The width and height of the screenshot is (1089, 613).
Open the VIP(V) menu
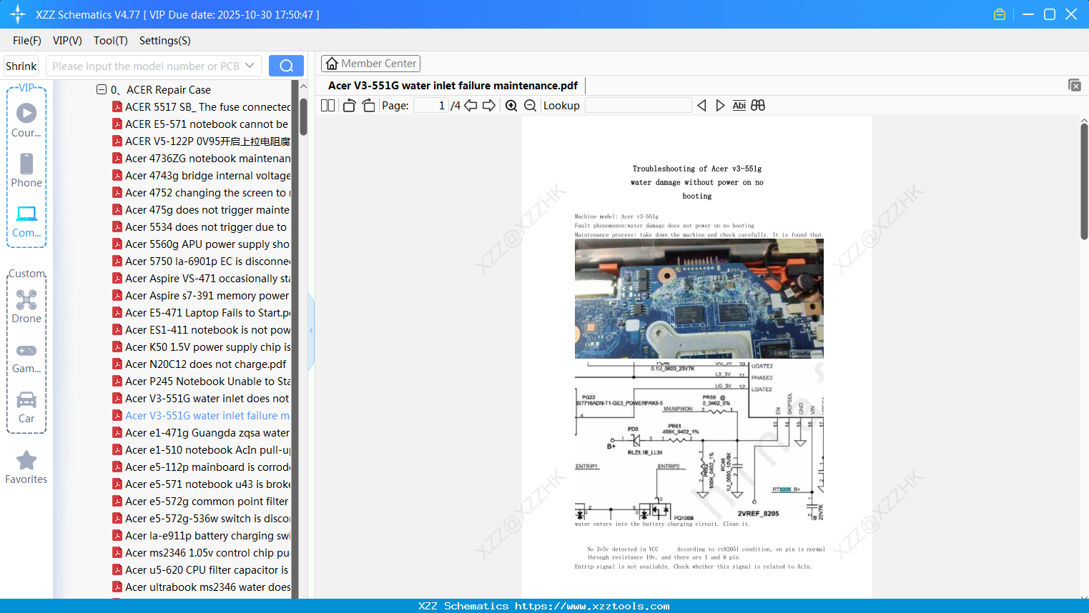click(x=67, y=41)
